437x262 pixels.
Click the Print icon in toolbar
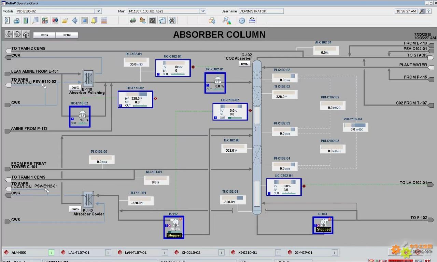coord(16,20)
